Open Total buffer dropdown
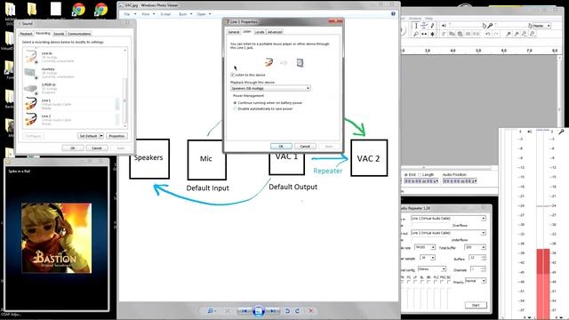 [x=476, y=247]
